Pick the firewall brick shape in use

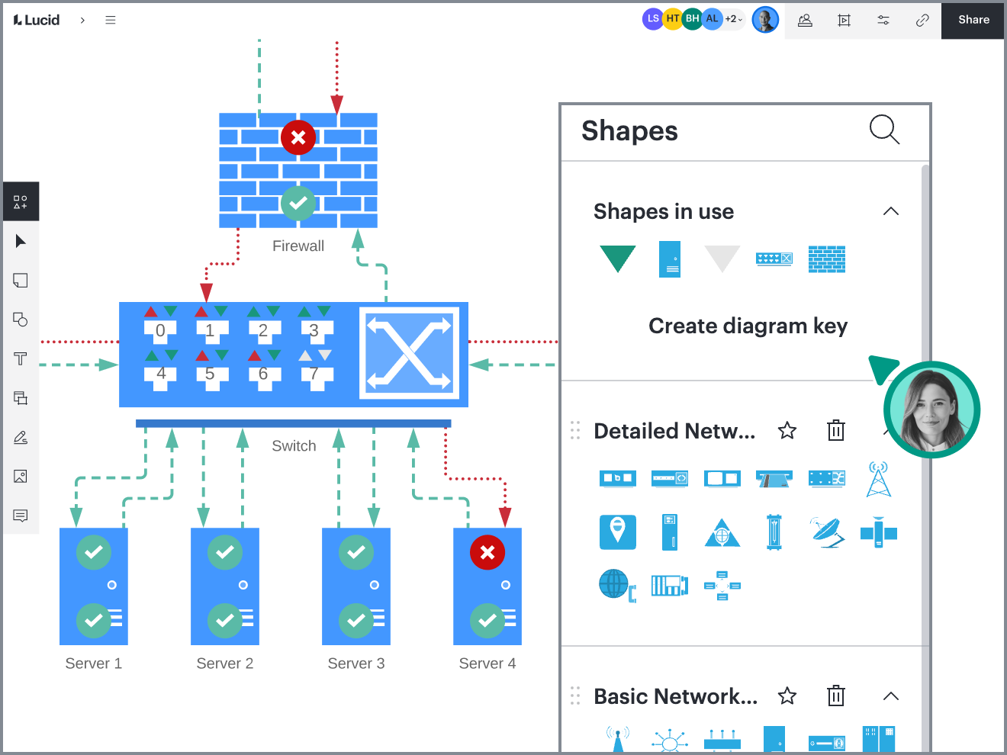(827, 259)
